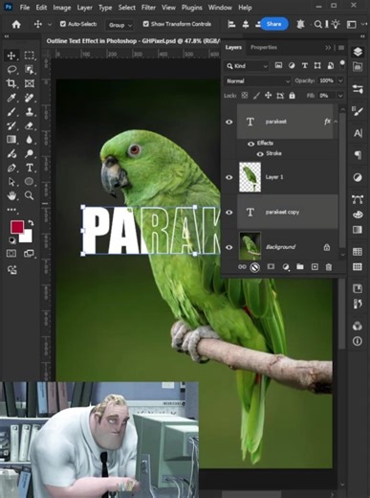370x498 pixels.
Task: Select the Clone Stamp tool
Action: tap(30, 112)
